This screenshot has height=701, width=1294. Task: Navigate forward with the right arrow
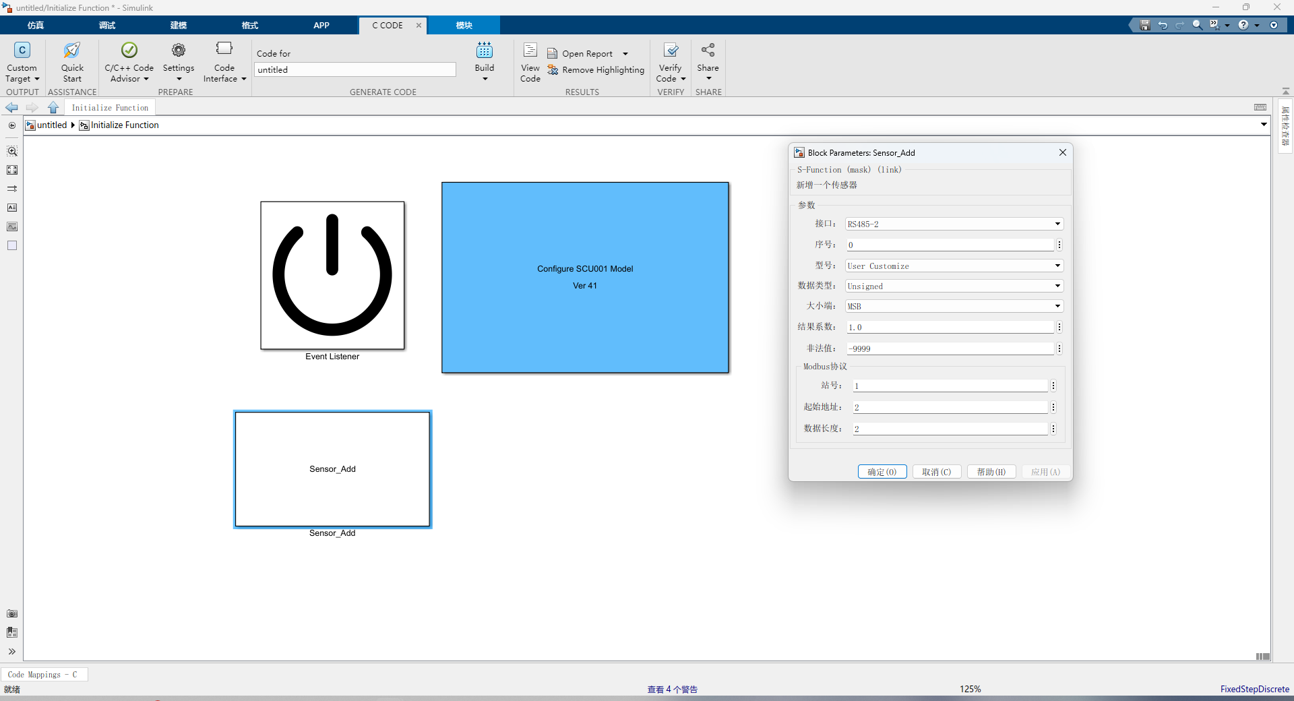(x=32, y=108)
